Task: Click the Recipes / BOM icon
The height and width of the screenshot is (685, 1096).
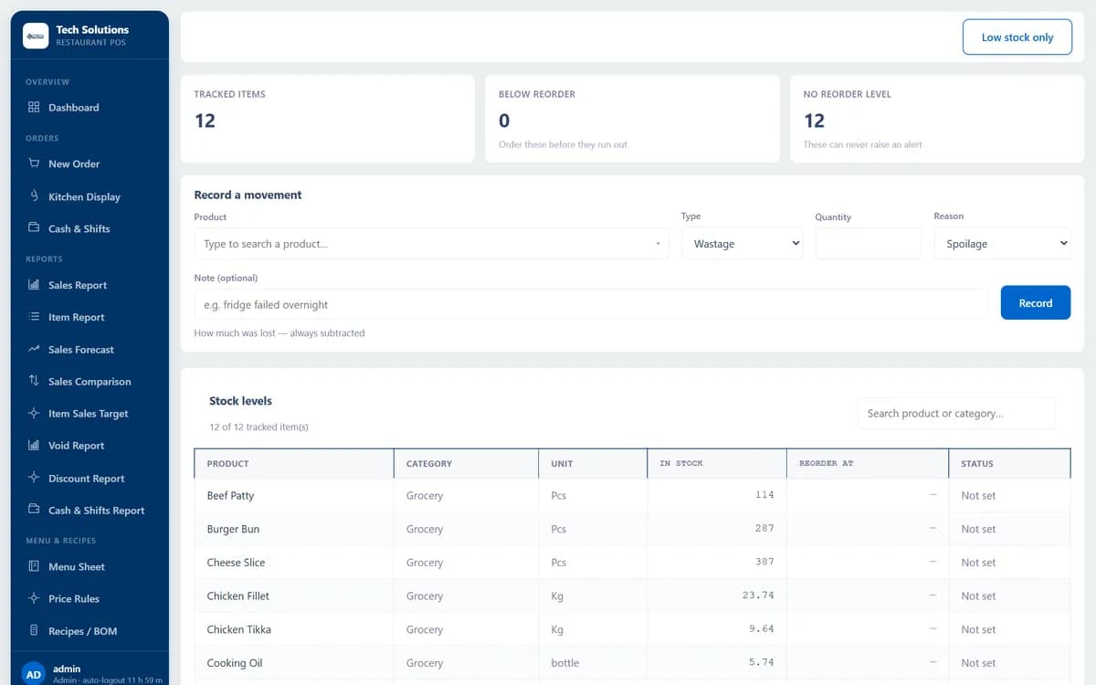Action: pos(34,631)
